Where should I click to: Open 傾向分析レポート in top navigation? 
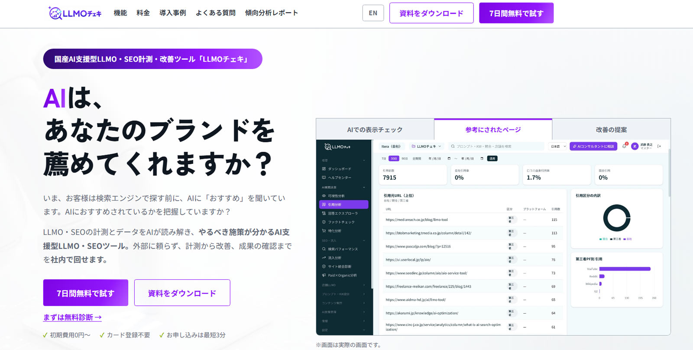tap(272, 13)
